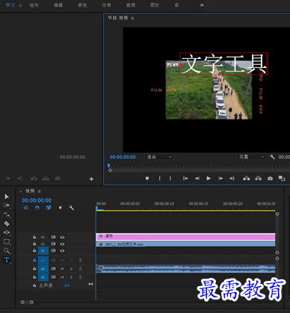This screenshot has width=290, height=313.
Task: Switch to the 图形 workspace tab
Action: coord(155,5)
